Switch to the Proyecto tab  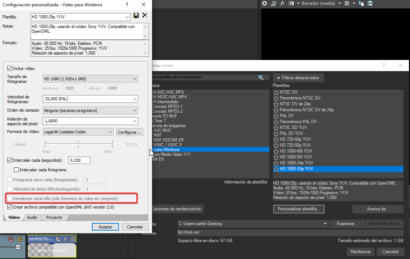54,217
